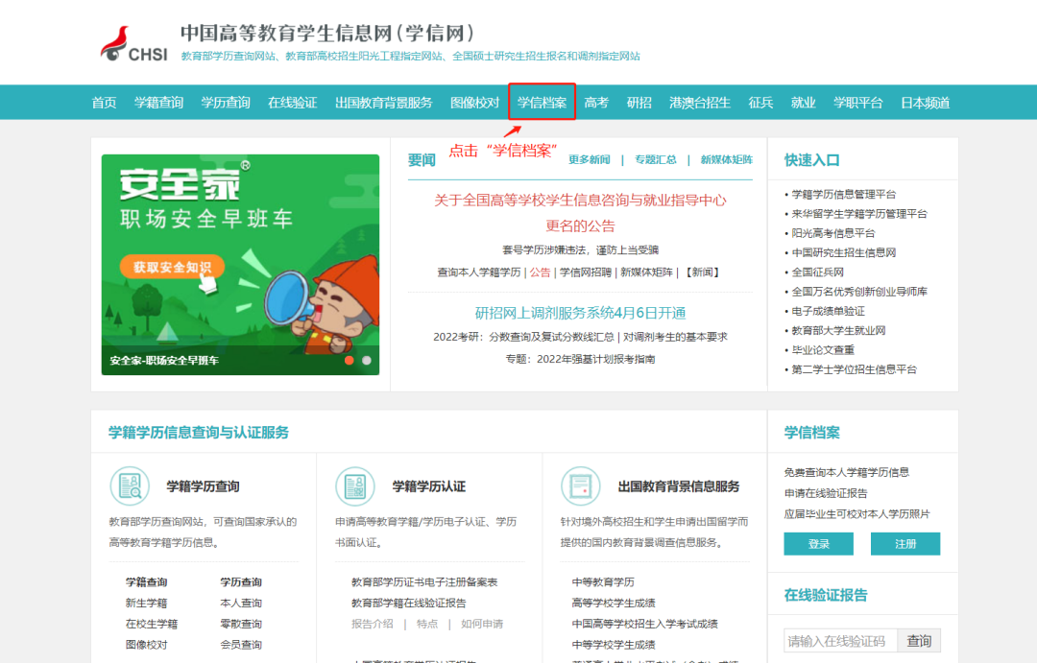Open 来华留学生学籍学历管理平台 link
Screen dimensions: 1037x663
[859, 214]
